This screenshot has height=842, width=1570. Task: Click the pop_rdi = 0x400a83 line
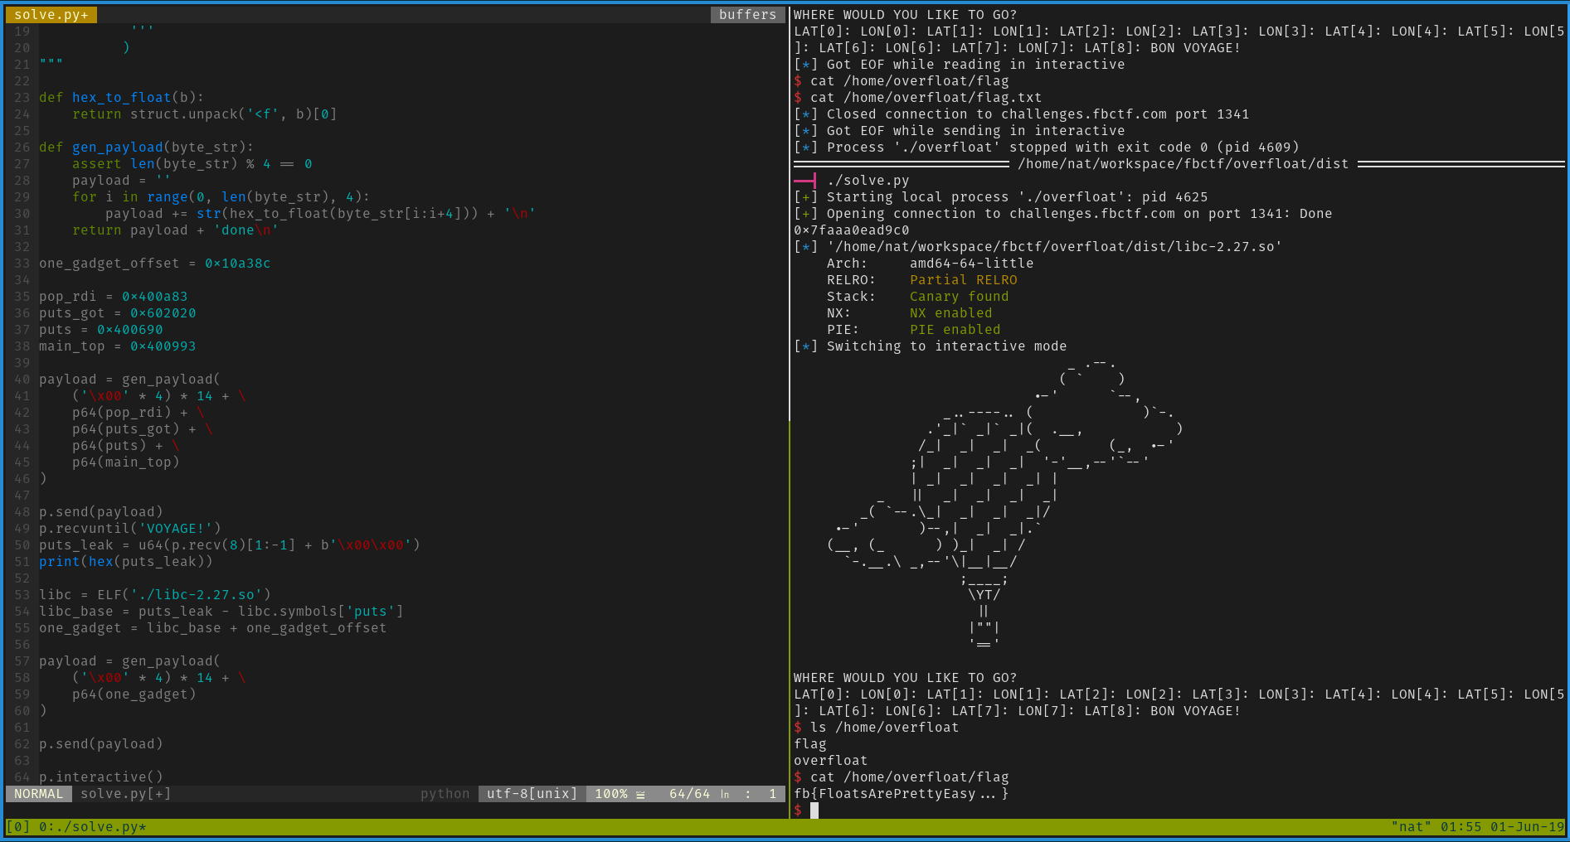[113, 297]
